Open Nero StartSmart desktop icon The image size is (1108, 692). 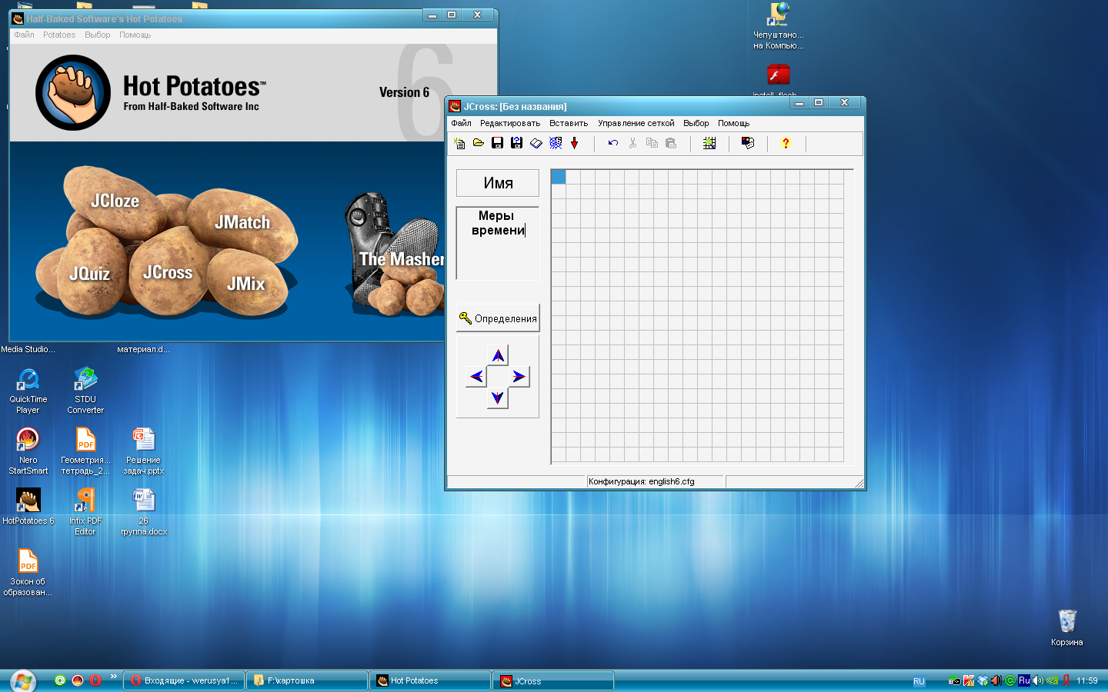click(x=28, y=451)
